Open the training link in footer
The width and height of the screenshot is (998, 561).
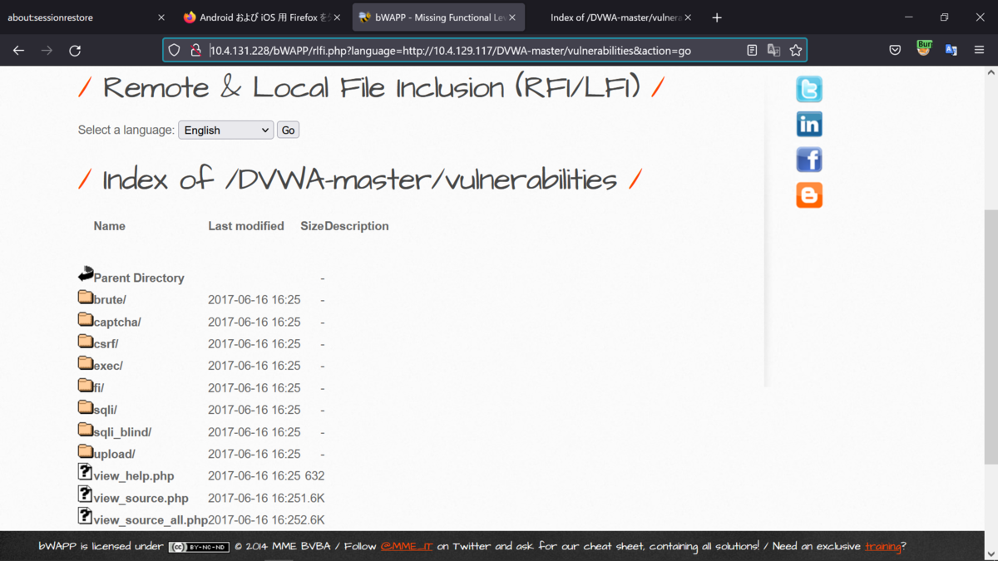[882, 547]
